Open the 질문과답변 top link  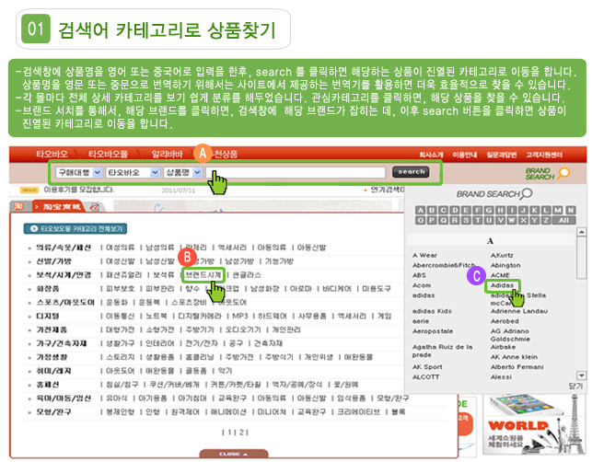(502, 155)
